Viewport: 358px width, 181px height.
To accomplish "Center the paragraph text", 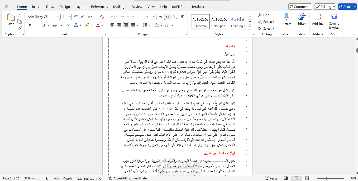I will pos(119,25).
